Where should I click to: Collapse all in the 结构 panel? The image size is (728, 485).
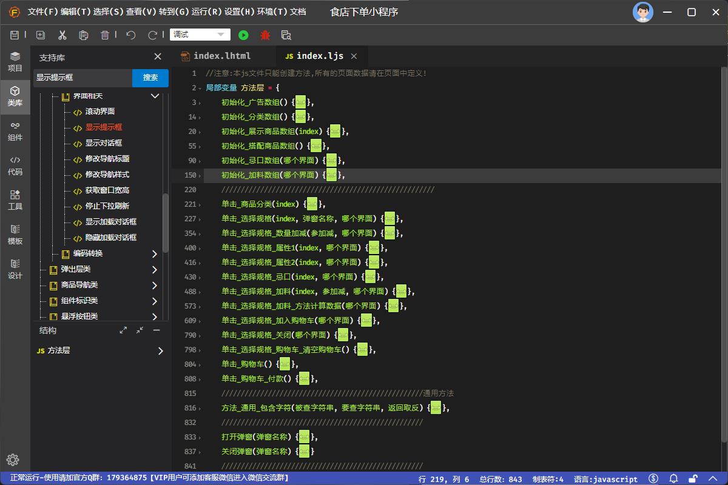click(140, 330)
